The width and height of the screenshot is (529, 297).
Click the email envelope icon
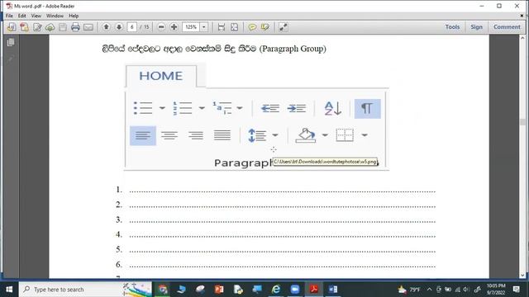(x=88, y=27)
